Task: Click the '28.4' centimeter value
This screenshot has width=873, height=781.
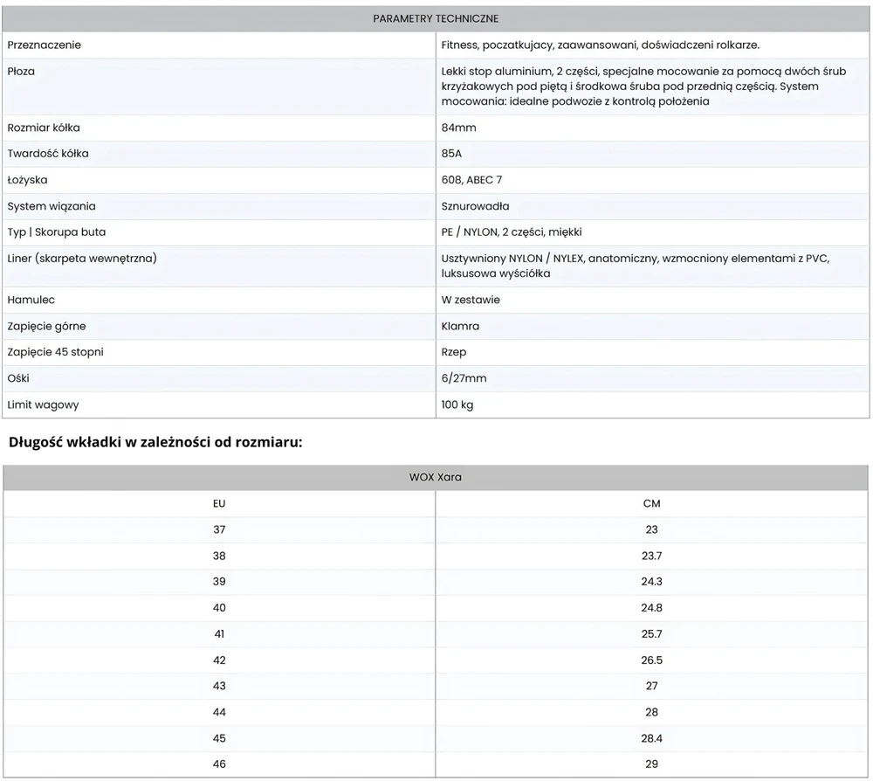Action: [x=652, y=738]
